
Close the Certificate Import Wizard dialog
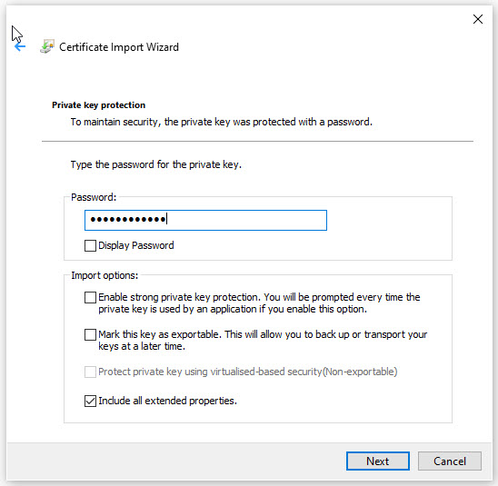(478, 19)
